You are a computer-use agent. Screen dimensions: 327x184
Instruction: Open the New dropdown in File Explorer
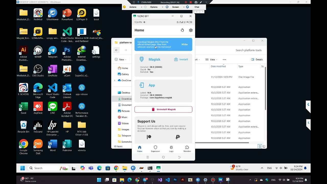coord(120,60)
